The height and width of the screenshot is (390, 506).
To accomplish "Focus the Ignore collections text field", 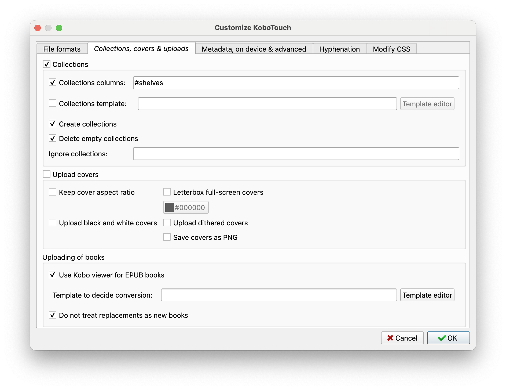I will [x=296, y=154].
